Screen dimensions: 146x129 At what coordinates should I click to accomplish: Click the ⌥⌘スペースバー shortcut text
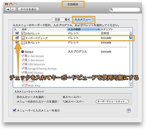point(73,101)
